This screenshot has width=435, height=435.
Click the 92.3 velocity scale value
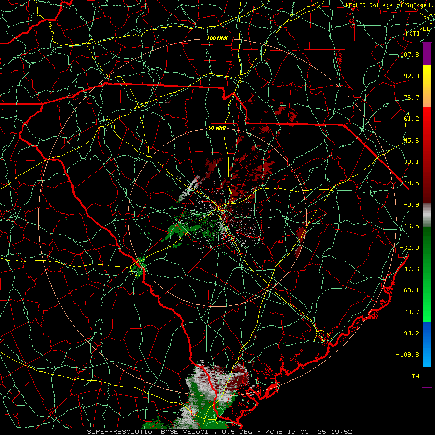pos(411,76)
